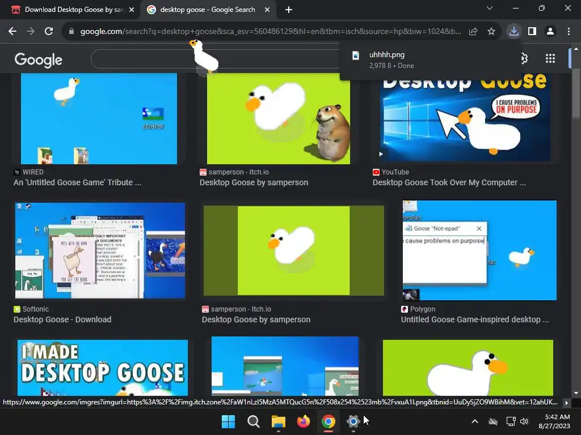The image size is (581, 435).
Task: Open Windows taskbar Search
Action: (x=254, y=421)
